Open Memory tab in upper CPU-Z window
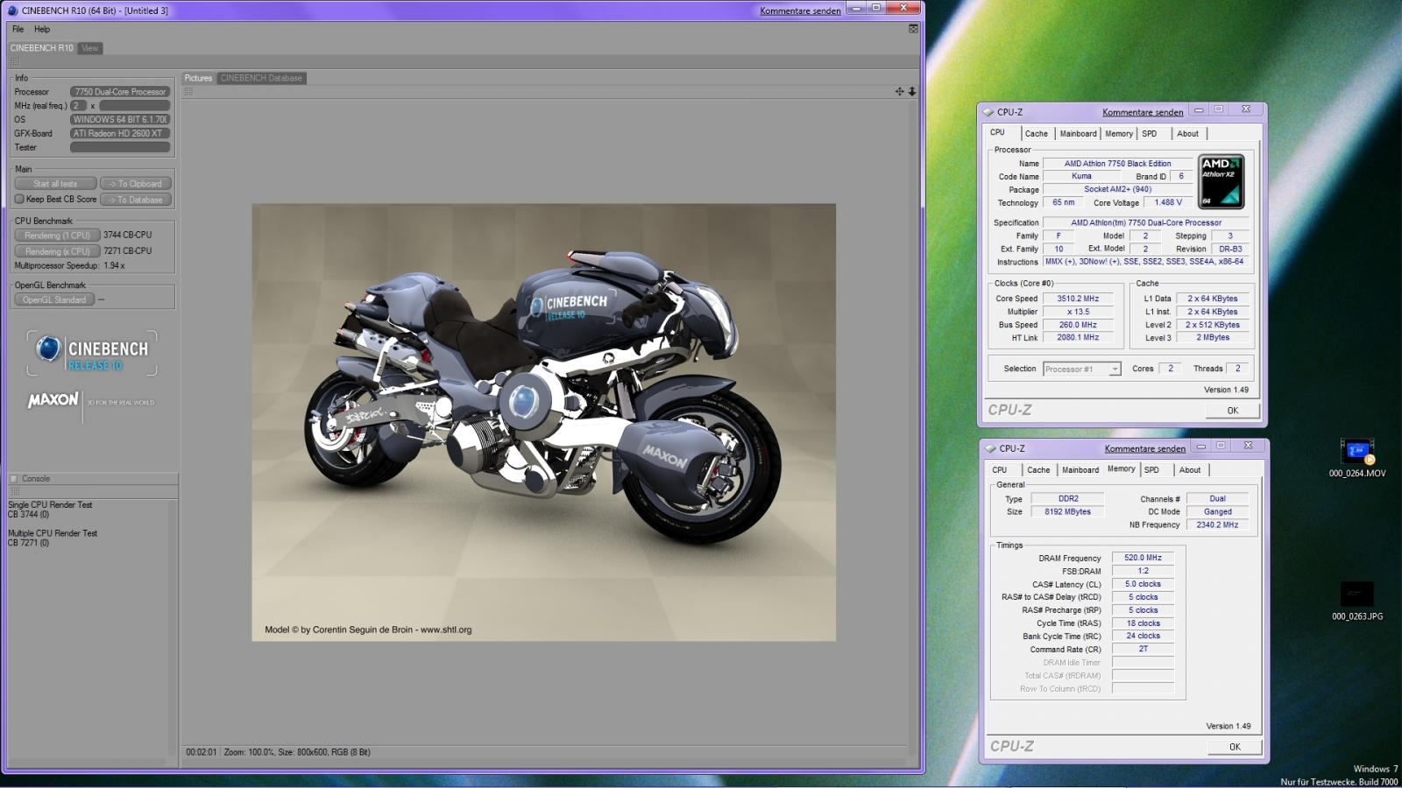 tap(1119, 134)
